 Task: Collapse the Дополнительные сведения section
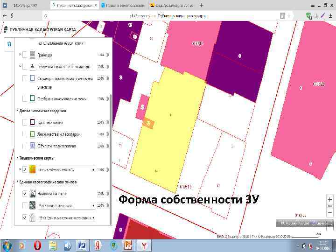tap(18, 111)
